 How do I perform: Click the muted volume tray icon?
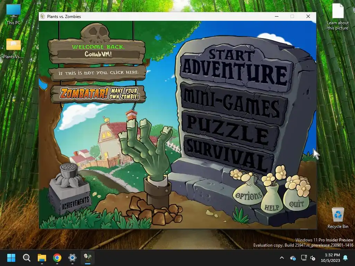pos(313,258)
